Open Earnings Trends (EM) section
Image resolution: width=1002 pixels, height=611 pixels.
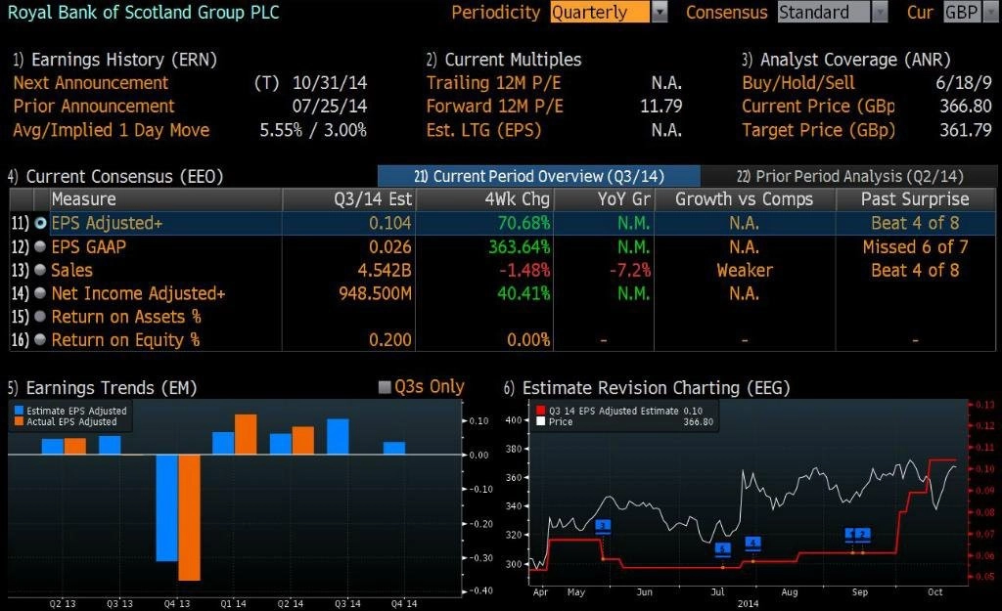click(102, 387)
